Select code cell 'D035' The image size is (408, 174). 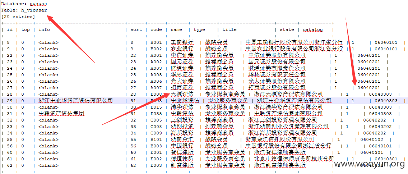[x=156, y=114]
